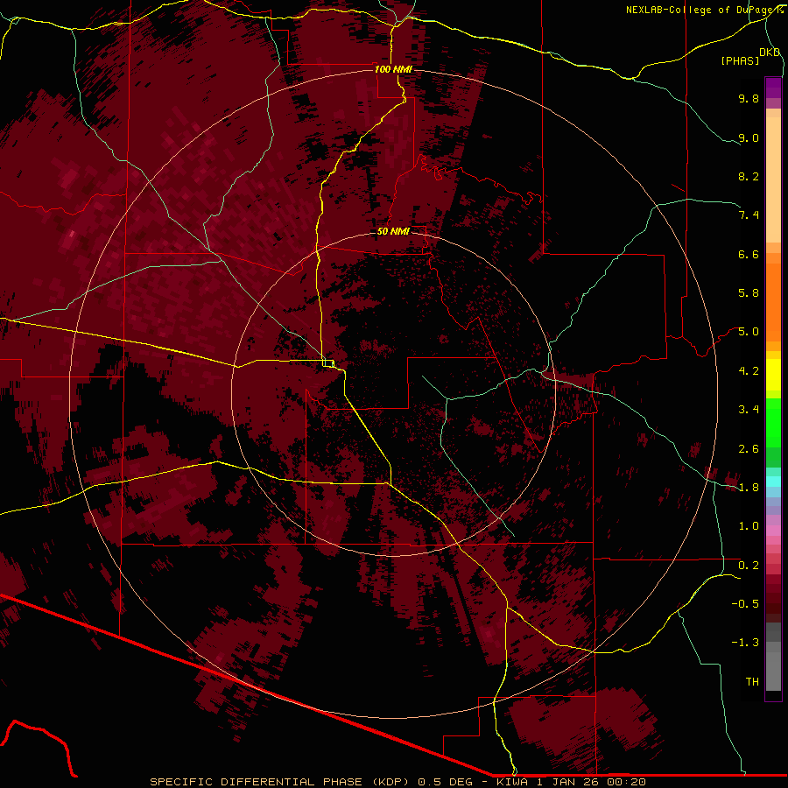Click the 2.6 legend value
The width and height of the screenshot is (788, 788).
point(749,449)
